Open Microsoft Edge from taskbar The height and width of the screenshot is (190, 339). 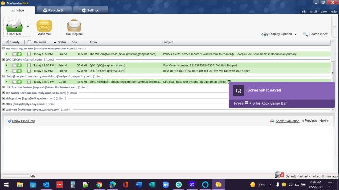pos(113,185)
